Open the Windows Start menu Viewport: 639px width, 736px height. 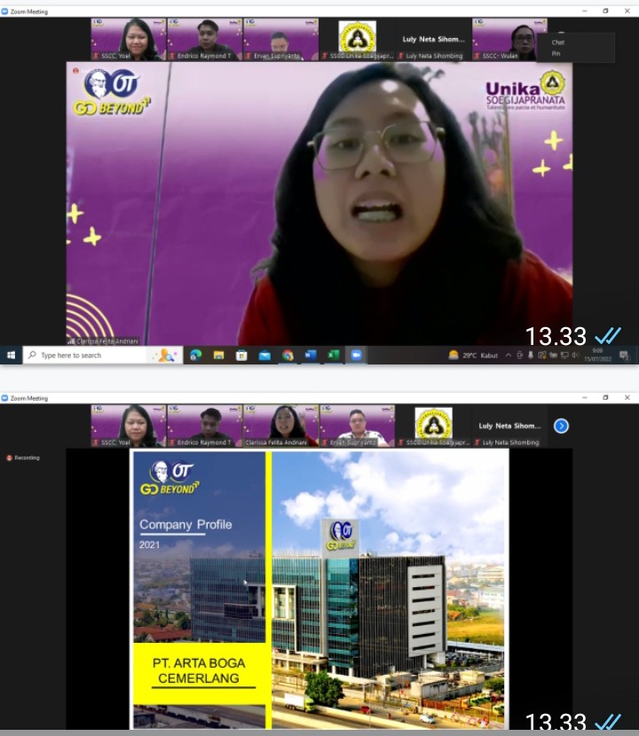click(11, 356)
